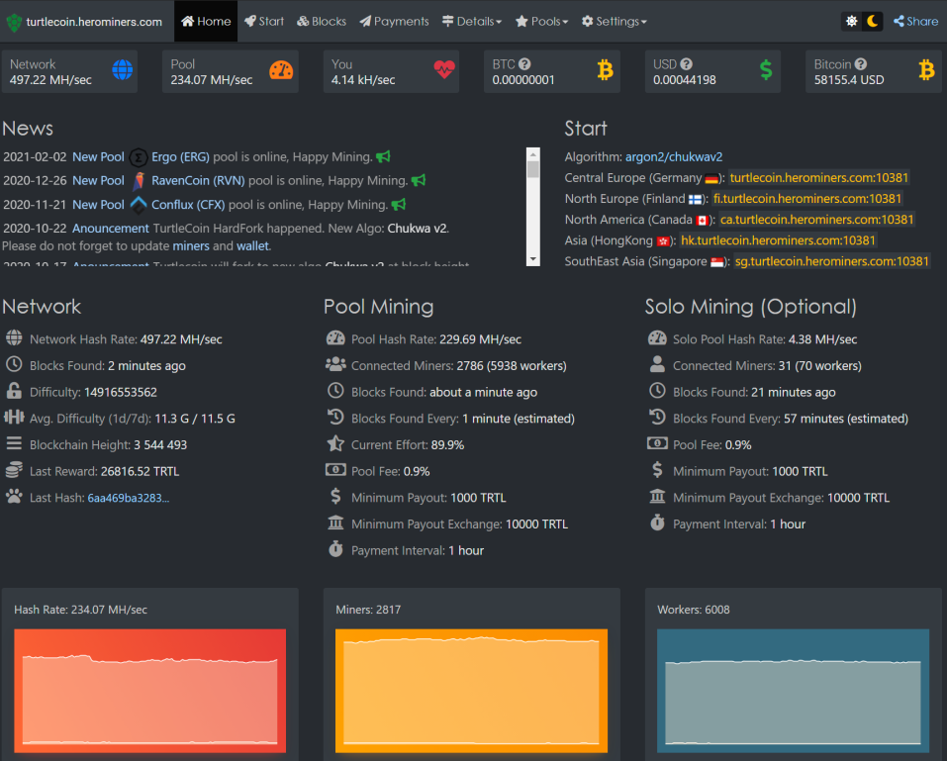Click the Pool speedometer gauge icon
Viewport: 947px width, 761px height.
[281, 70]
